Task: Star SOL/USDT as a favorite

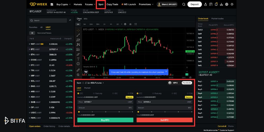Action: [30, 81]
